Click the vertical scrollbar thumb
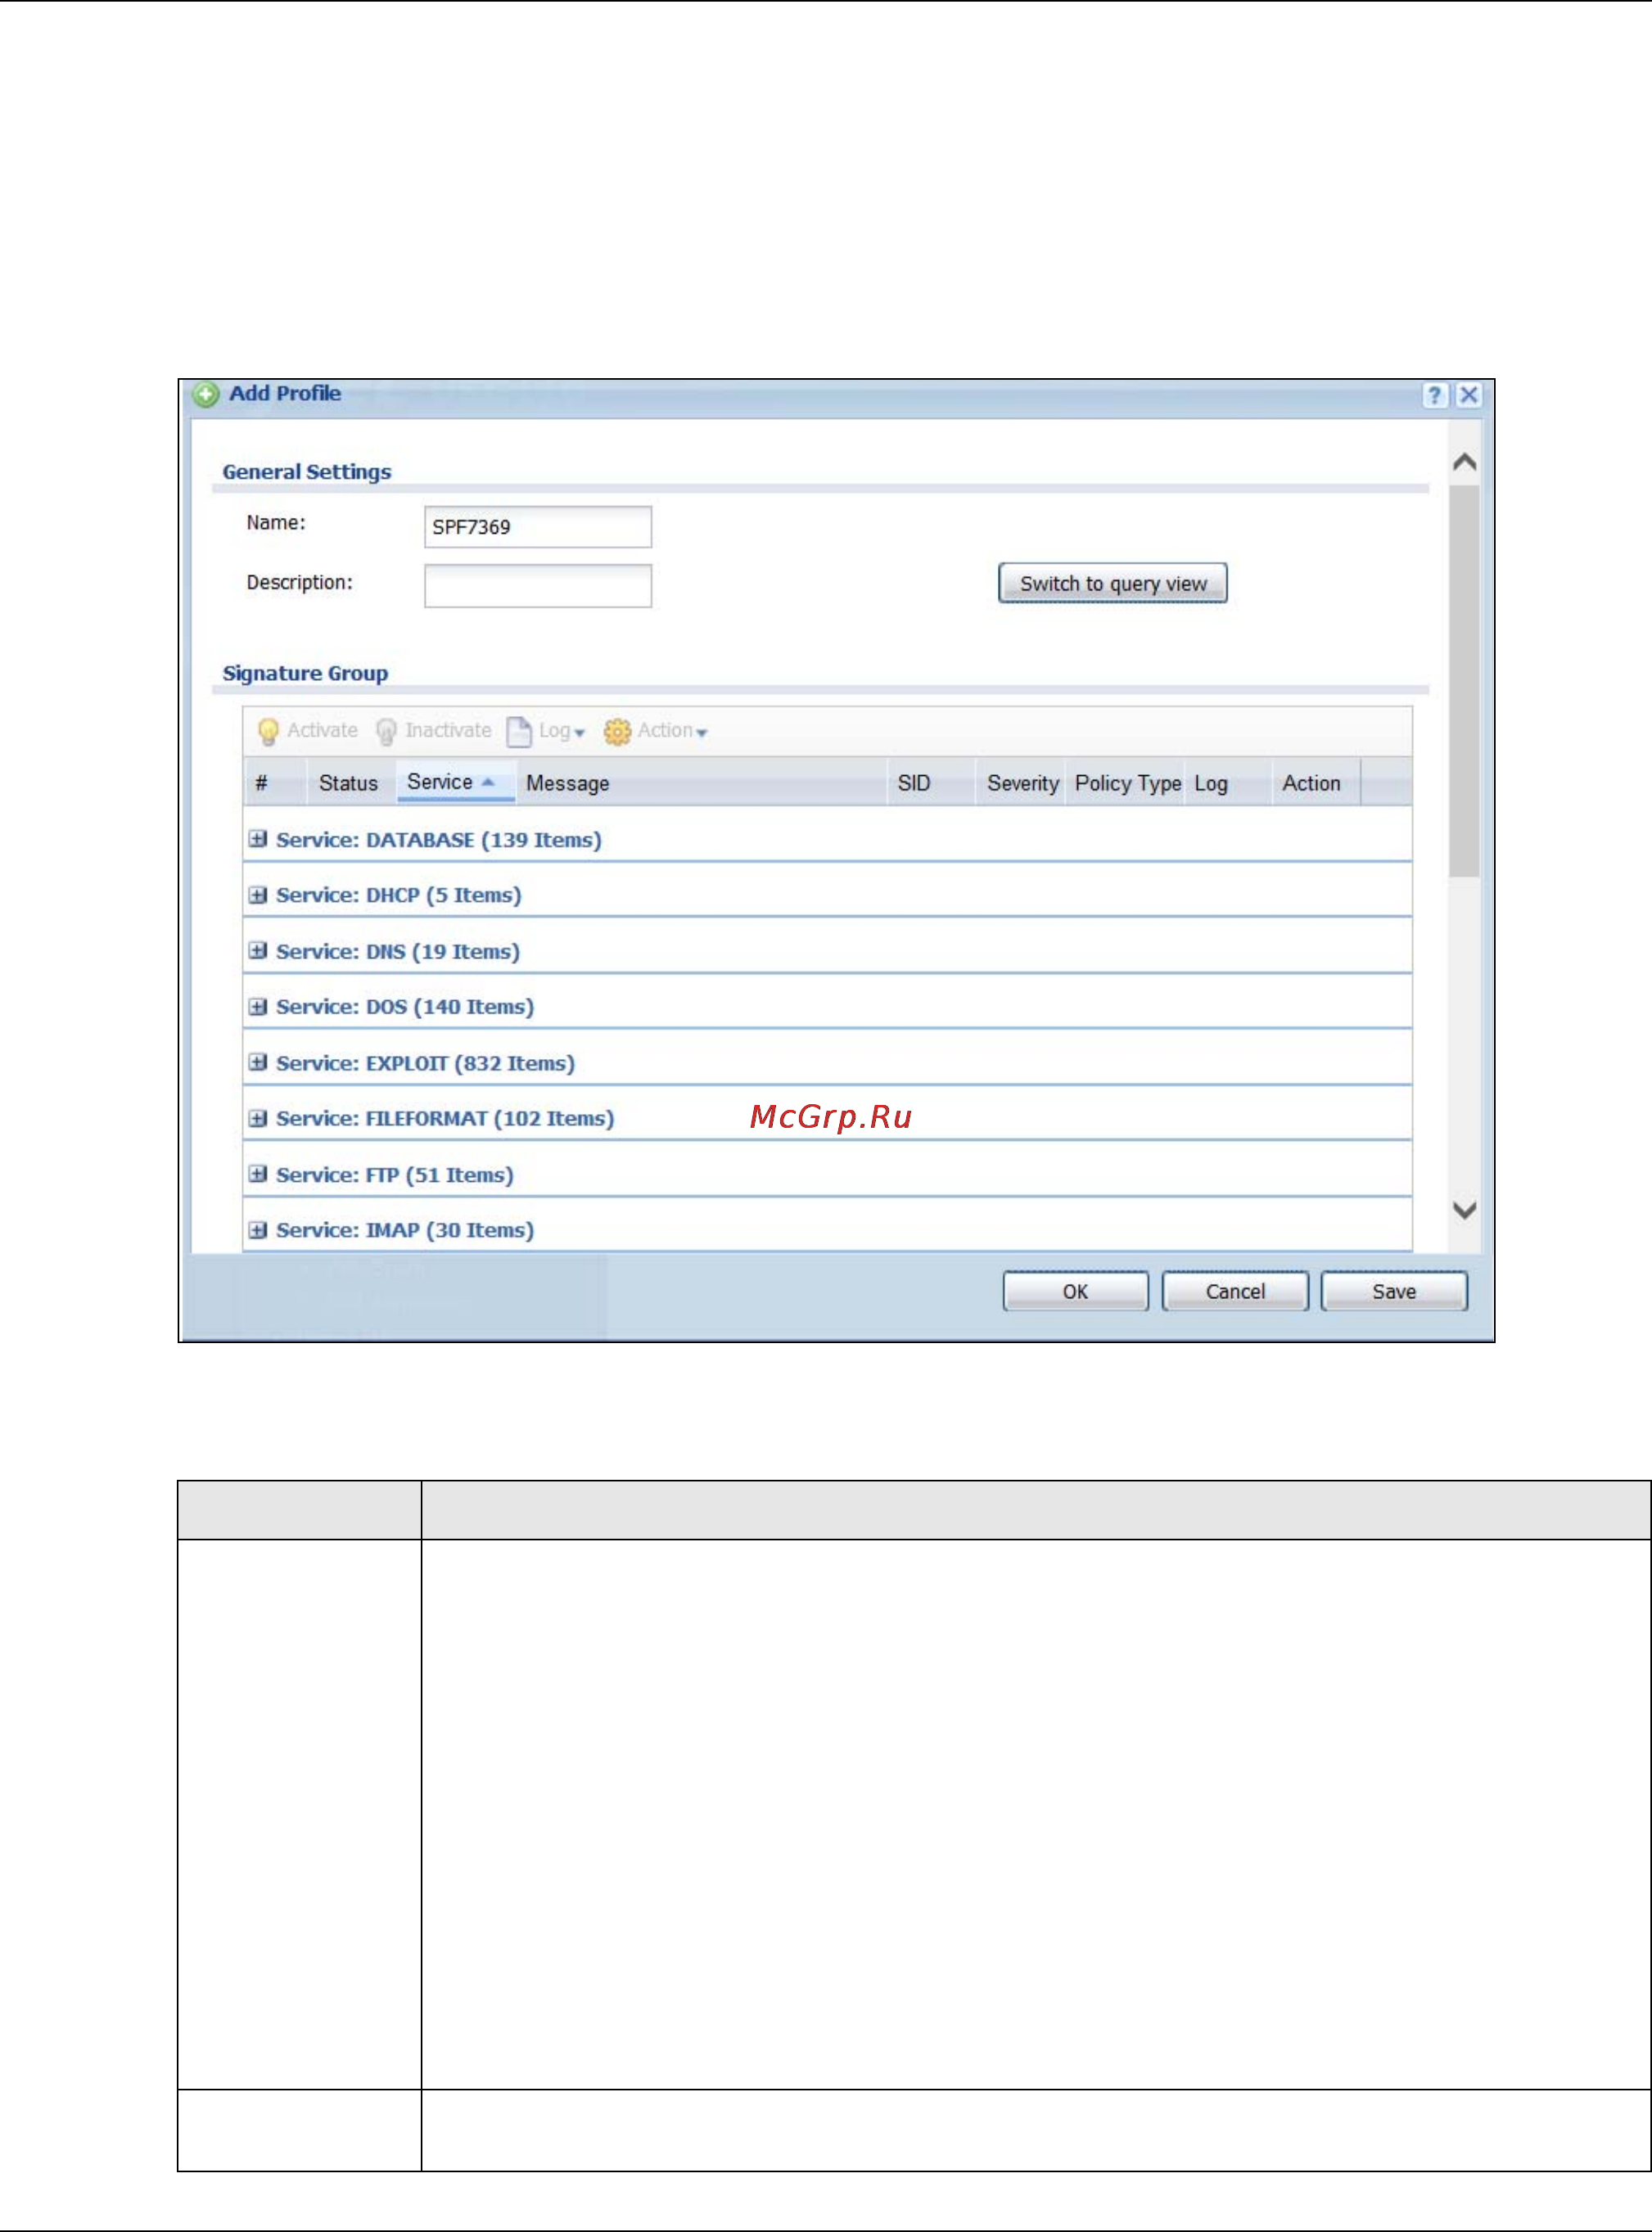 click(1465, 682)
